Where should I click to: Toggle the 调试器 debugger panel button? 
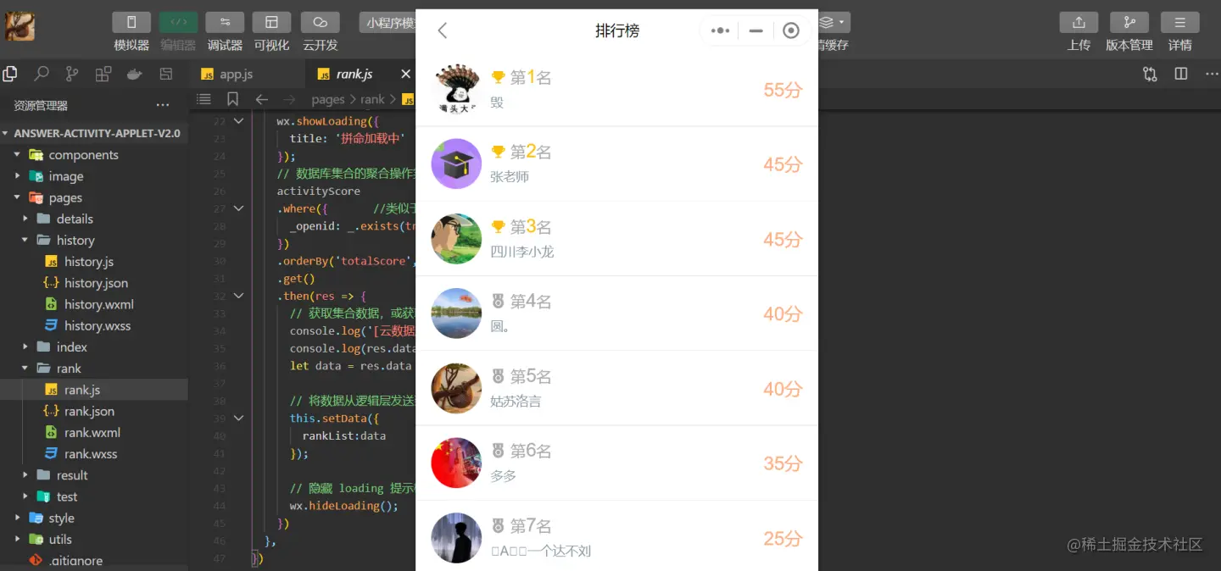coord(225,22)
